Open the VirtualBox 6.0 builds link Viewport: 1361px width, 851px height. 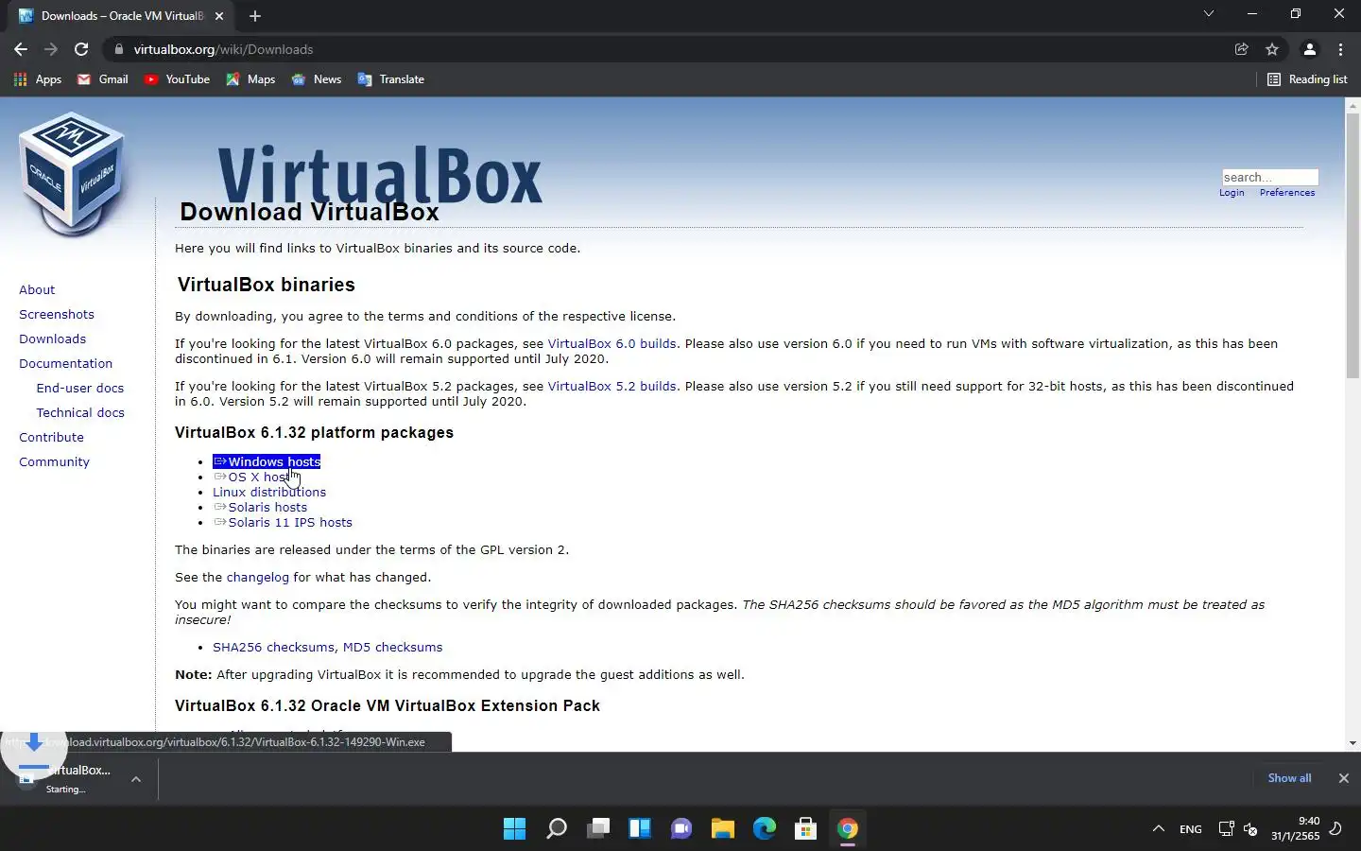tap(612, 343)
